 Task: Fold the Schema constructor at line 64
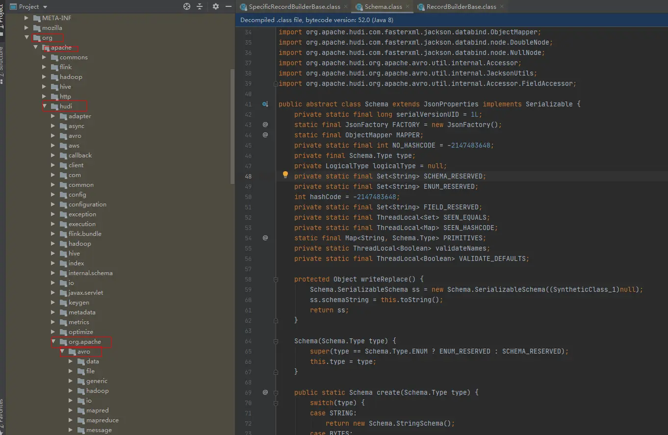[276, 341]
